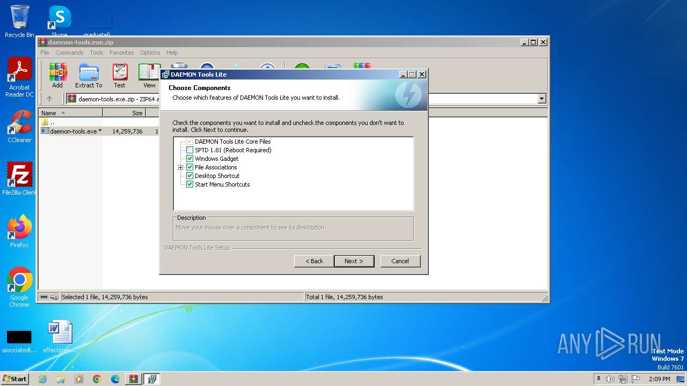Open the File menu in WinRAR
This screenshot has width=687, height=386.
(x=45, y=53)
